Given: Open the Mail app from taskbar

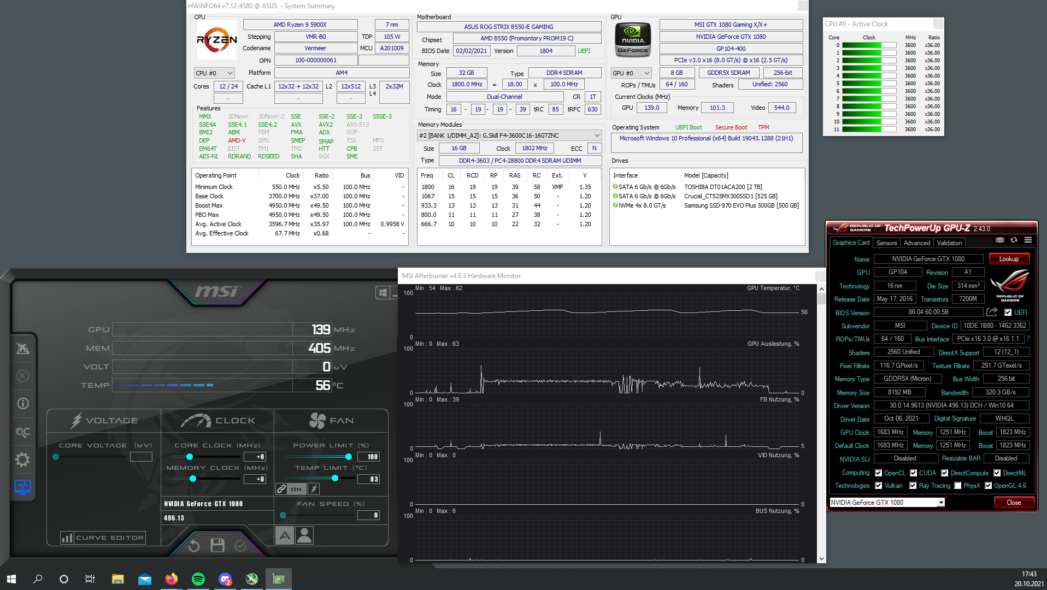Looking at the screenshot, I should [x=145, y=579].
